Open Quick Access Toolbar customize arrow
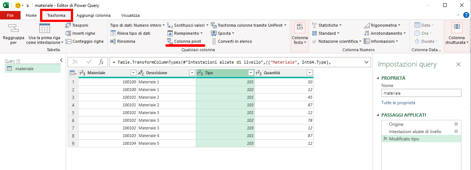 tap(28, 6)
